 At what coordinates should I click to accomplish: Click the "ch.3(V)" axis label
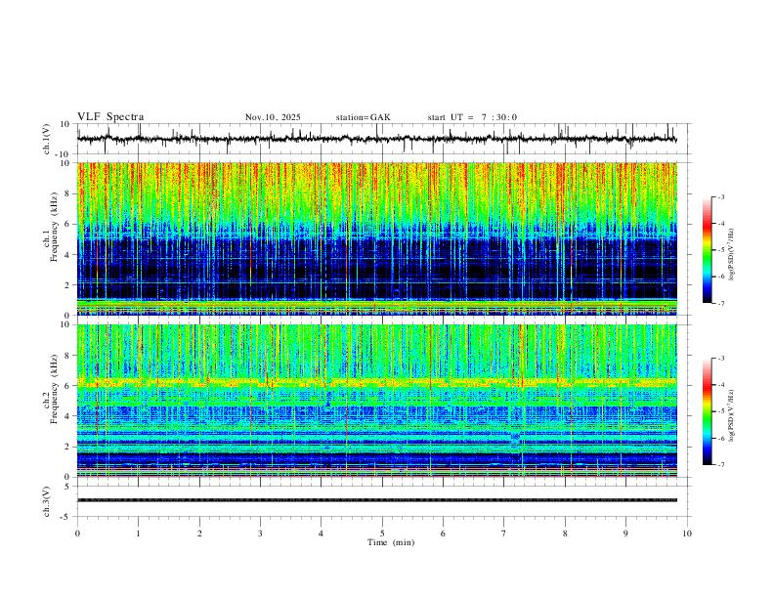point(47,501)
